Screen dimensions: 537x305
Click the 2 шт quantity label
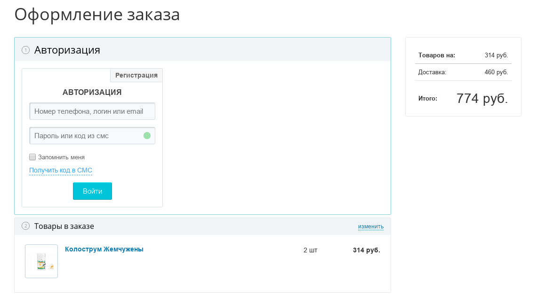tap(310, 250)
